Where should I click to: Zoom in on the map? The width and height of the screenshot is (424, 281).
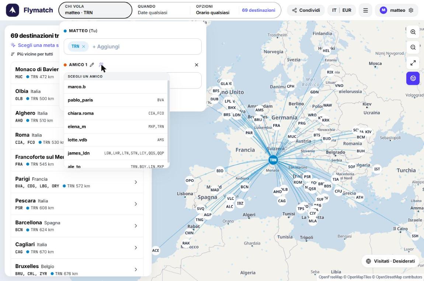[x=413, y=32]
